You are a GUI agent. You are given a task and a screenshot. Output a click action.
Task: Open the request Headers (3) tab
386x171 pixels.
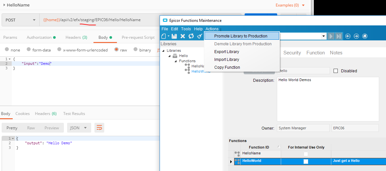tap(76, 37)
